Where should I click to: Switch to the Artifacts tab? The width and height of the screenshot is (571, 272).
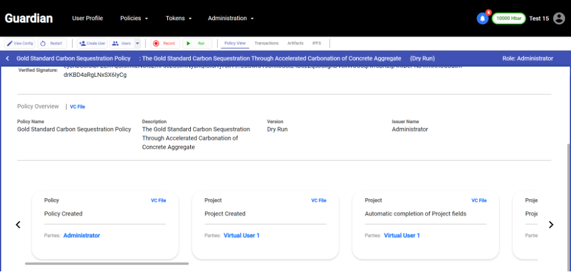[295, 43]
